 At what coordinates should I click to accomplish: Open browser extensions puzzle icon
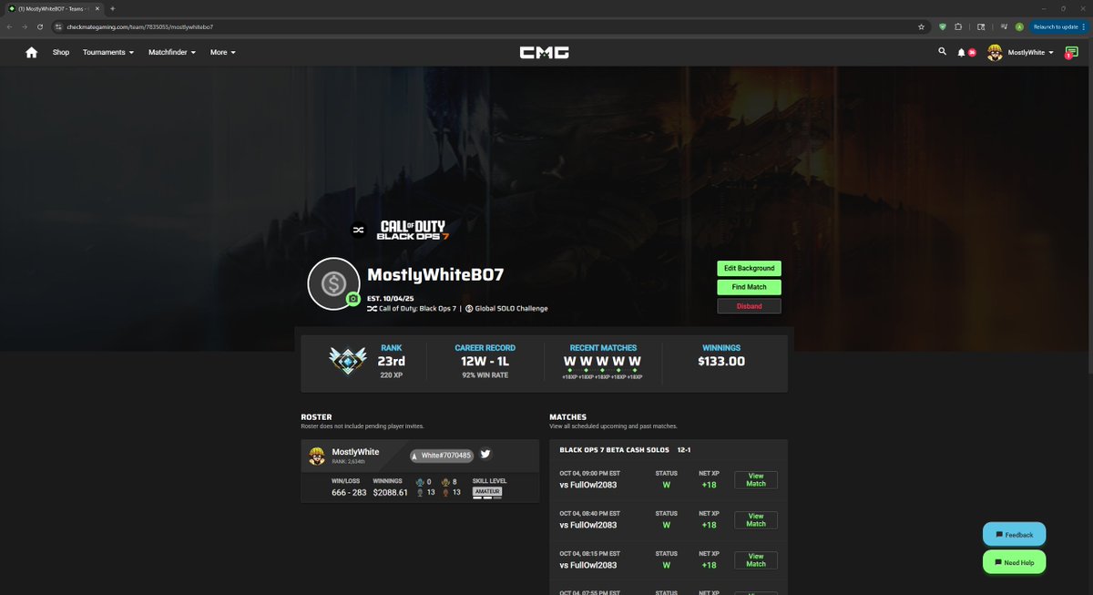[960, 27]
